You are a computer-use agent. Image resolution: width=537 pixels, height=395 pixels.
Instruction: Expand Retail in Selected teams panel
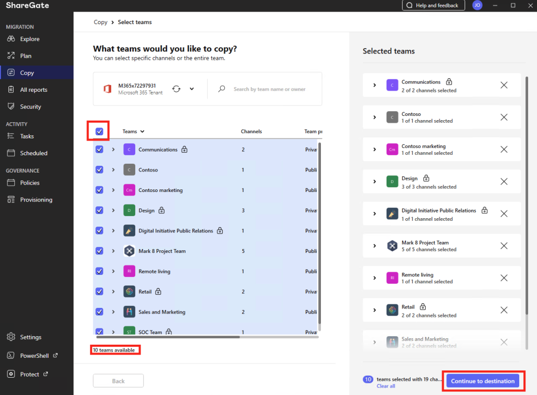click(x=374, y=310)
